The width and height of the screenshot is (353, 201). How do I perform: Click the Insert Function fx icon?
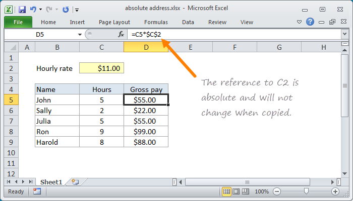point(121,34)
